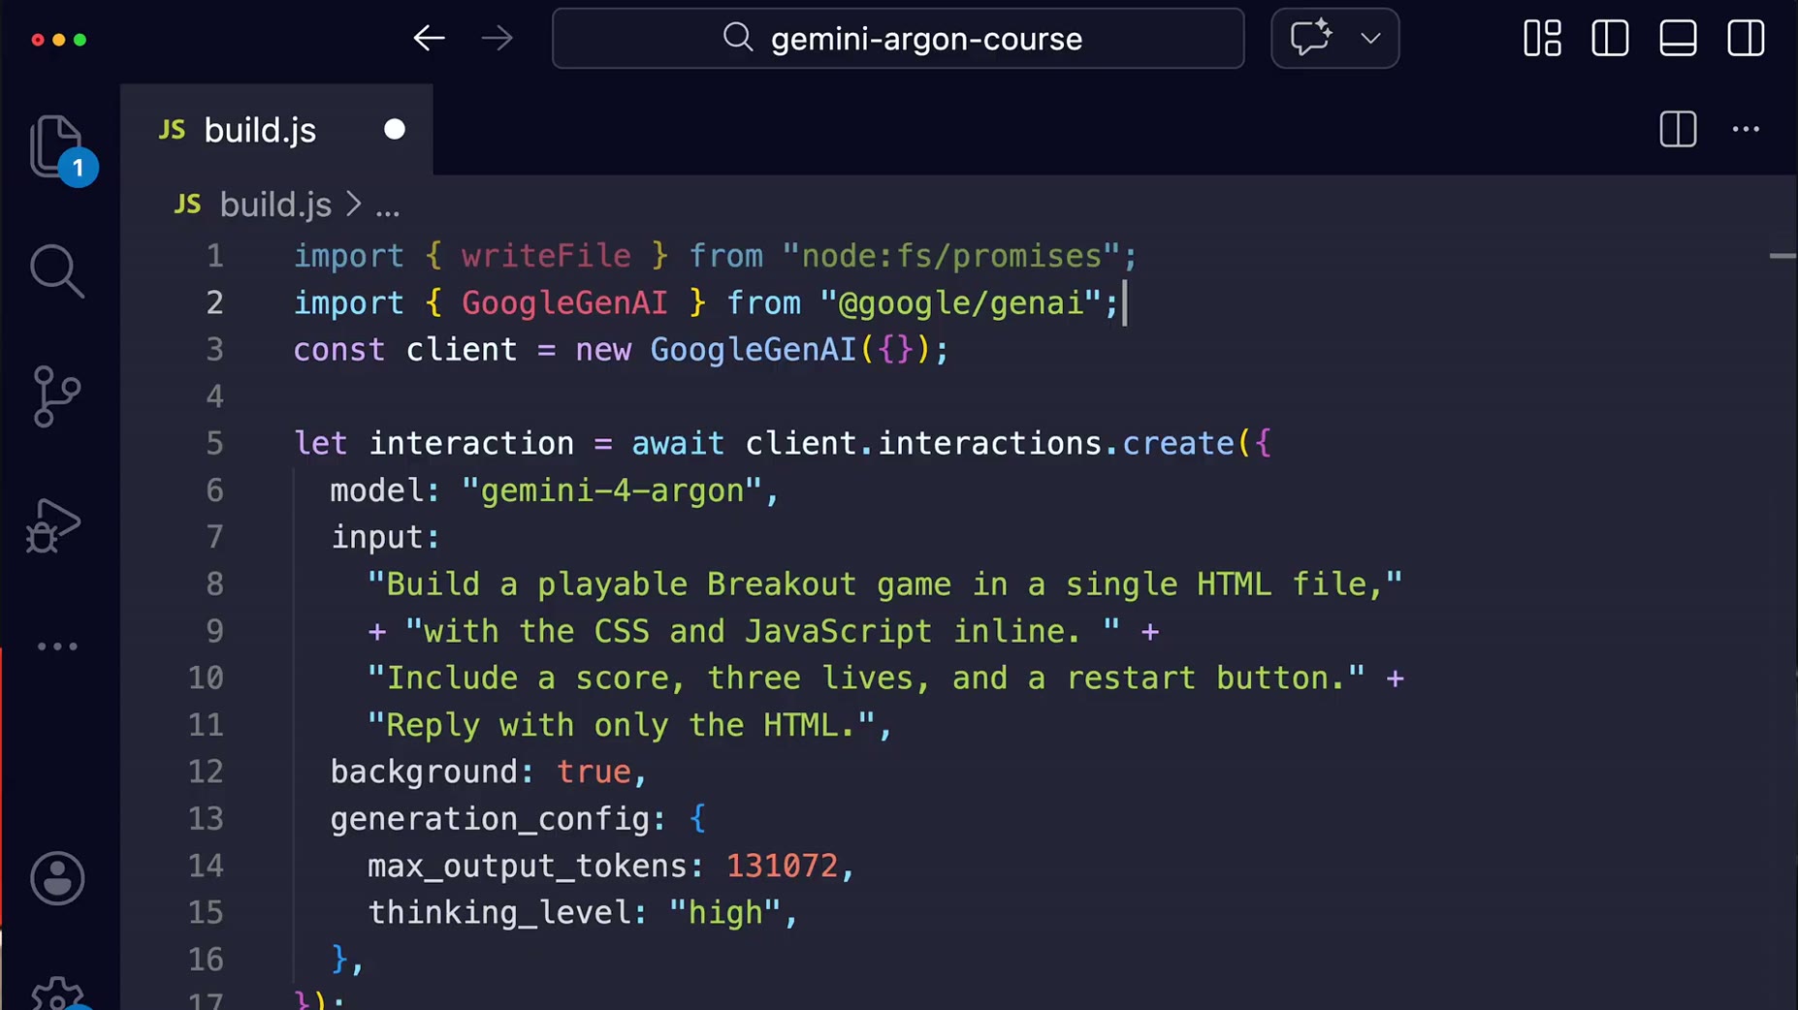
Task: Click the JS icon in the breadcrumb
Action: click(187, 205)
